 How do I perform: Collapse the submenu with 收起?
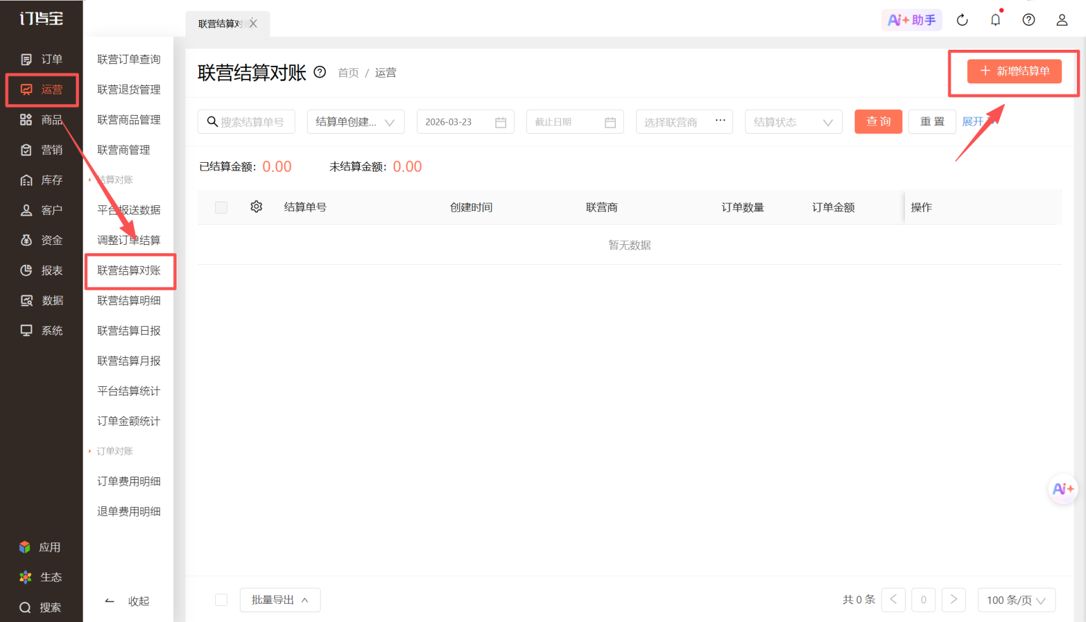pyautogui.click(x=128, y=601)
